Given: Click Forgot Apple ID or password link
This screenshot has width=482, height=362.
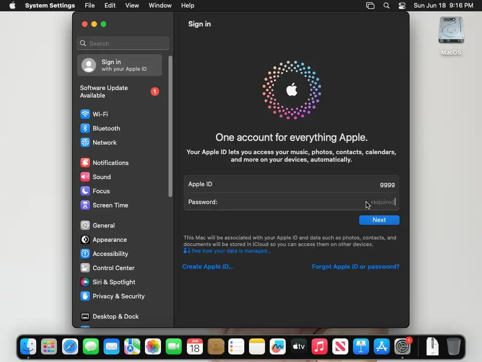Looking at the screenshot, I should (356, 267).
